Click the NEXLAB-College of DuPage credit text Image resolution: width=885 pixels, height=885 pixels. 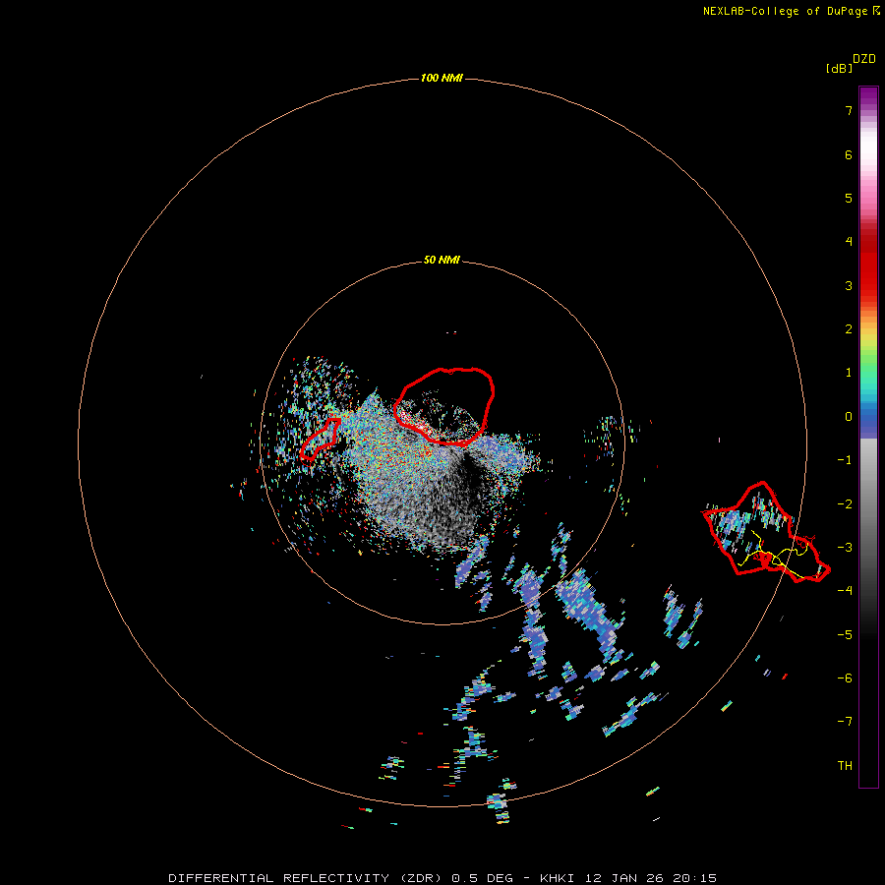click(791, 11)
